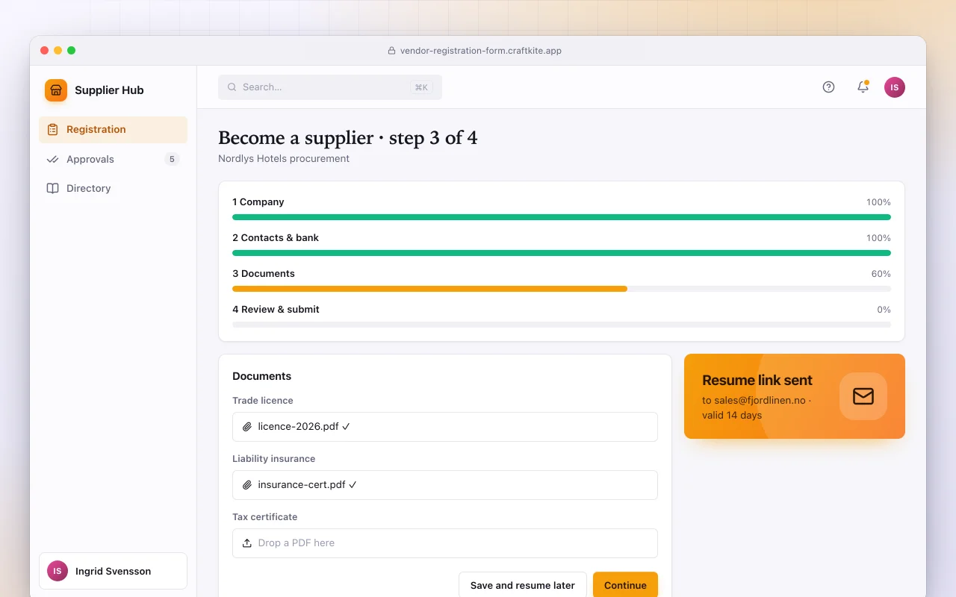
Task: Open the Directory in the sidebar
Action: click(114, 189)
